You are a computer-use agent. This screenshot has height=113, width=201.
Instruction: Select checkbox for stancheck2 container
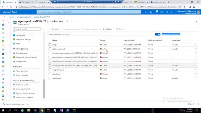coord(50,78)
